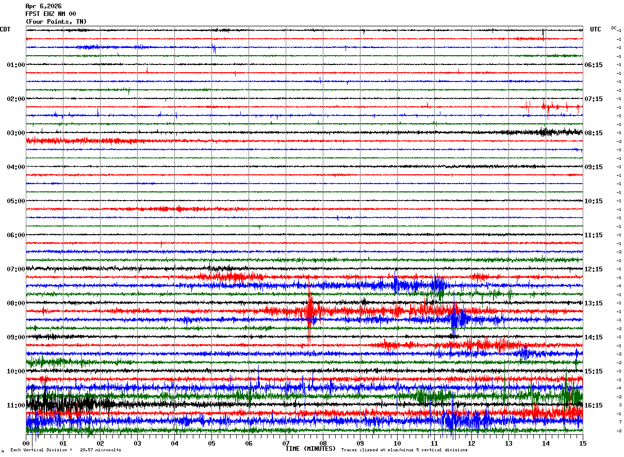Select the 01:00 CDT row label
This screenshot has width=624, height=457.
(x=16, y=65)
